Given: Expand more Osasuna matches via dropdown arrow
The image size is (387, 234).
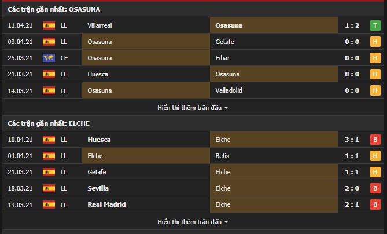Looking at the screenshot, I should click(x=226, y=108).
